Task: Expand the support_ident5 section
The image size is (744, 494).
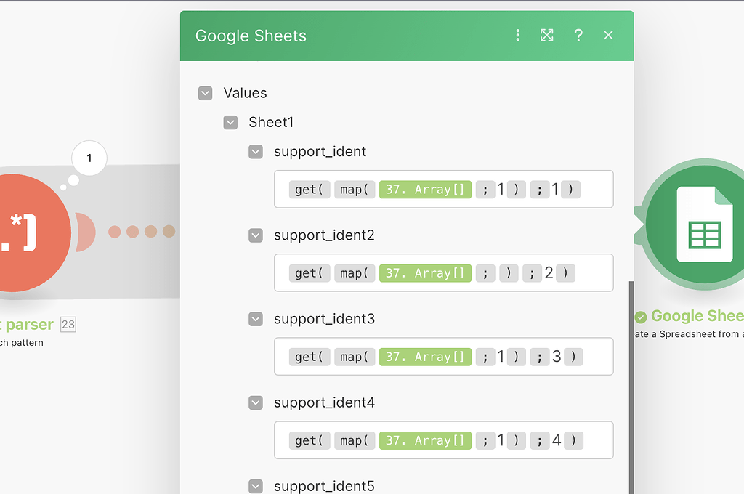Action: coord(255,486)
